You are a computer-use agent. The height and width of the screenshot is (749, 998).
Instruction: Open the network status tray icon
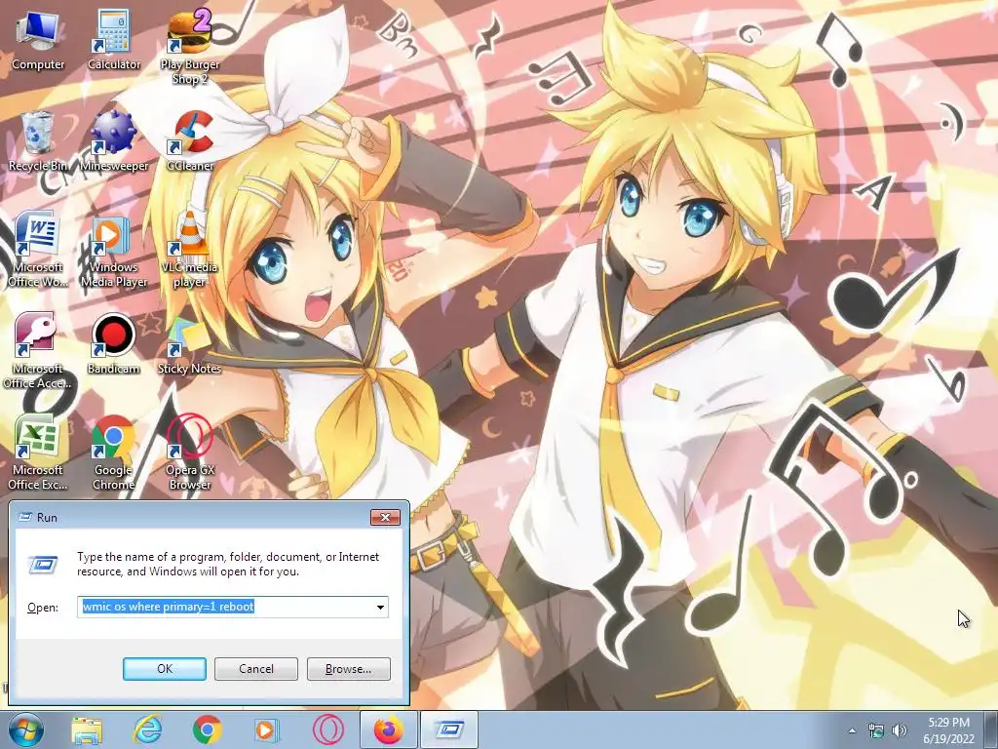(x=876, y=730)
